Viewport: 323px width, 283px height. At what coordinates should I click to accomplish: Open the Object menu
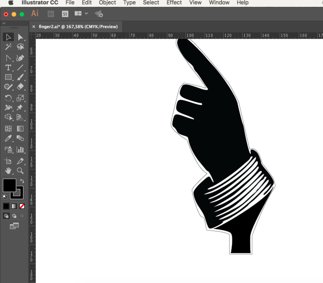tap(107, 3)
